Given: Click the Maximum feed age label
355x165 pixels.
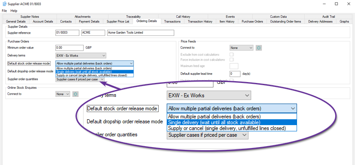Looking at the screenshot, I should [192, 66].
